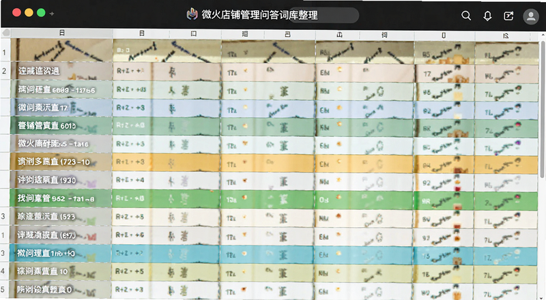The height and width of the screenshot is (300, 546).
Task: Click first-column cell in the cyan row
Action: pos(61,253)
